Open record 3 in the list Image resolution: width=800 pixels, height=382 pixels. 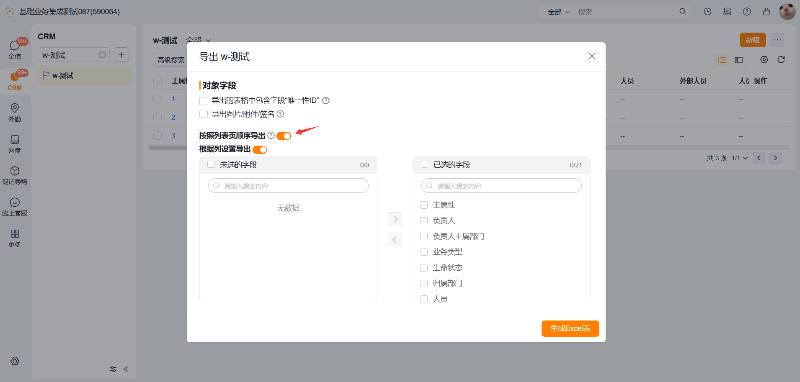pos(173,136)
